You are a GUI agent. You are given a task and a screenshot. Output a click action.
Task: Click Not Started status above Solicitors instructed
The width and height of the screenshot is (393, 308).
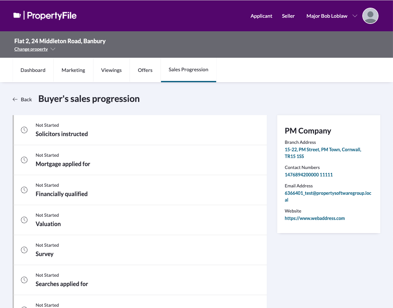point(47,125)
